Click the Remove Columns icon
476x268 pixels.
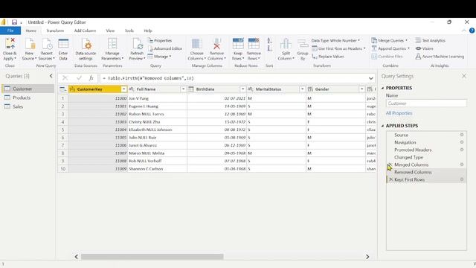pos(216,44)
